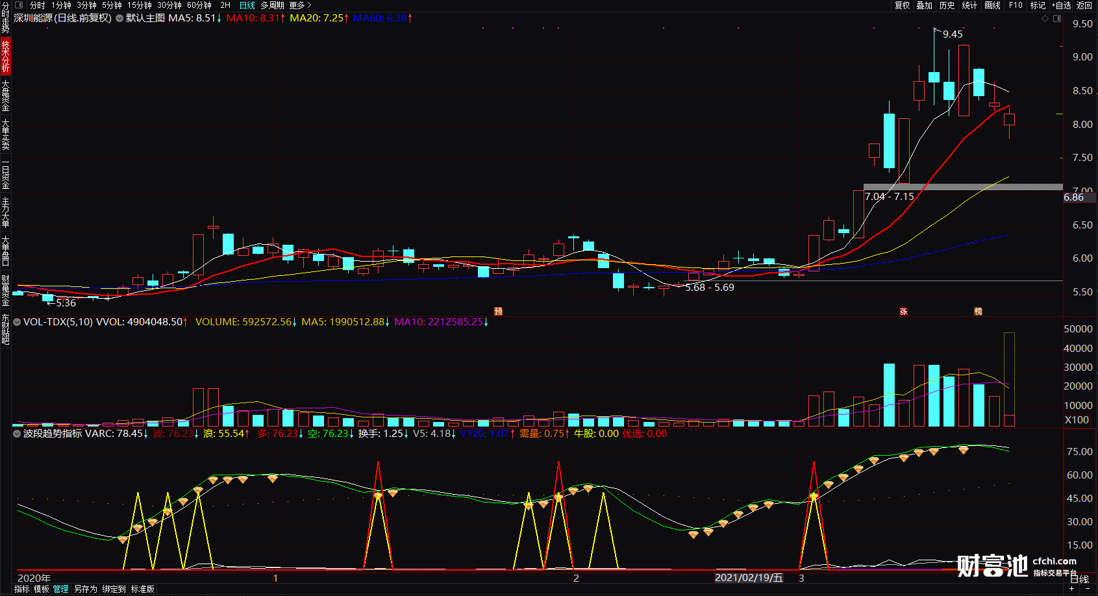Open 主力大单 sidebar tab
Screen dimensions: 1098x596
5,212
